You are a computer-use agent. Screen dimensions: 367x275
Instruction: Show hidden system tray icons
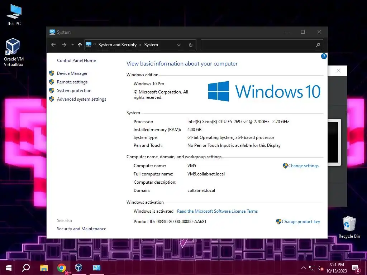tap(303, 268)
